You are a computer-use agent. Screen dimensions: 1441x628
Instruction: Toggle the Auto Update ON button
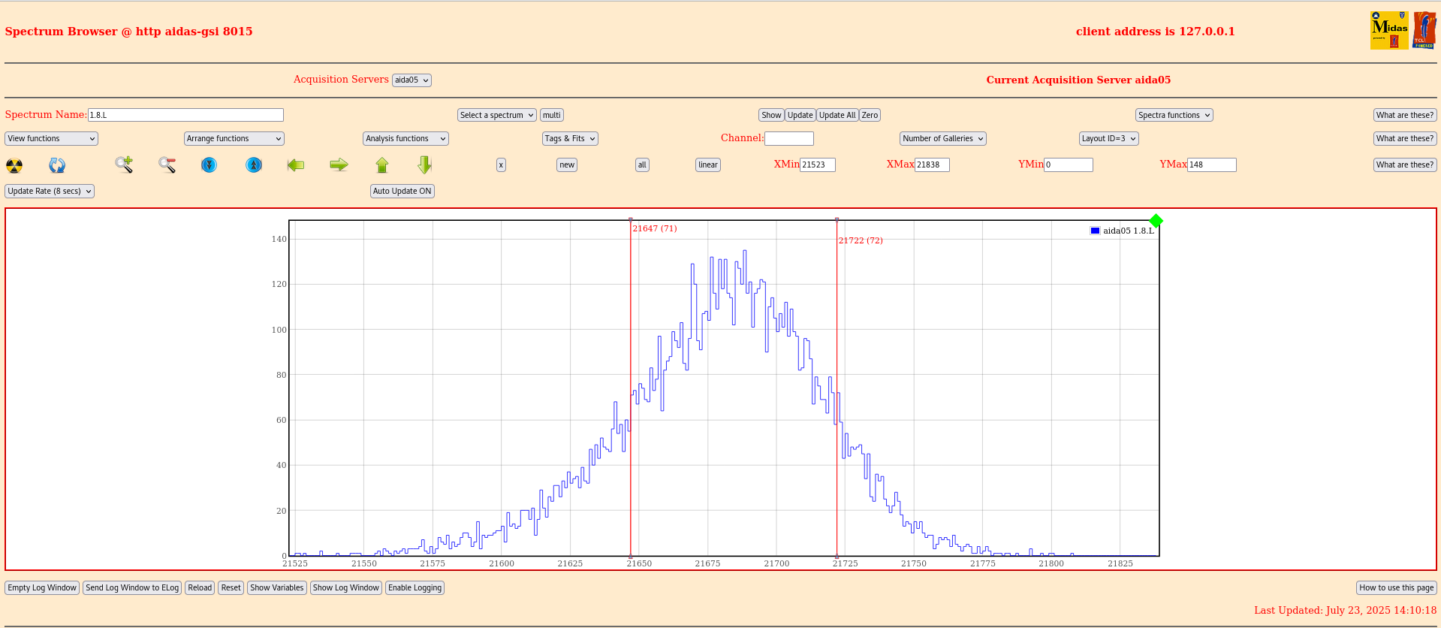click(402, 191)
